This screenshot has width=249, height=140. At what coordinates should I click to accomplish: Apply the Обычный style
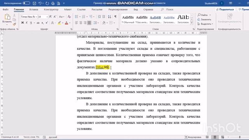pos(128,19)
